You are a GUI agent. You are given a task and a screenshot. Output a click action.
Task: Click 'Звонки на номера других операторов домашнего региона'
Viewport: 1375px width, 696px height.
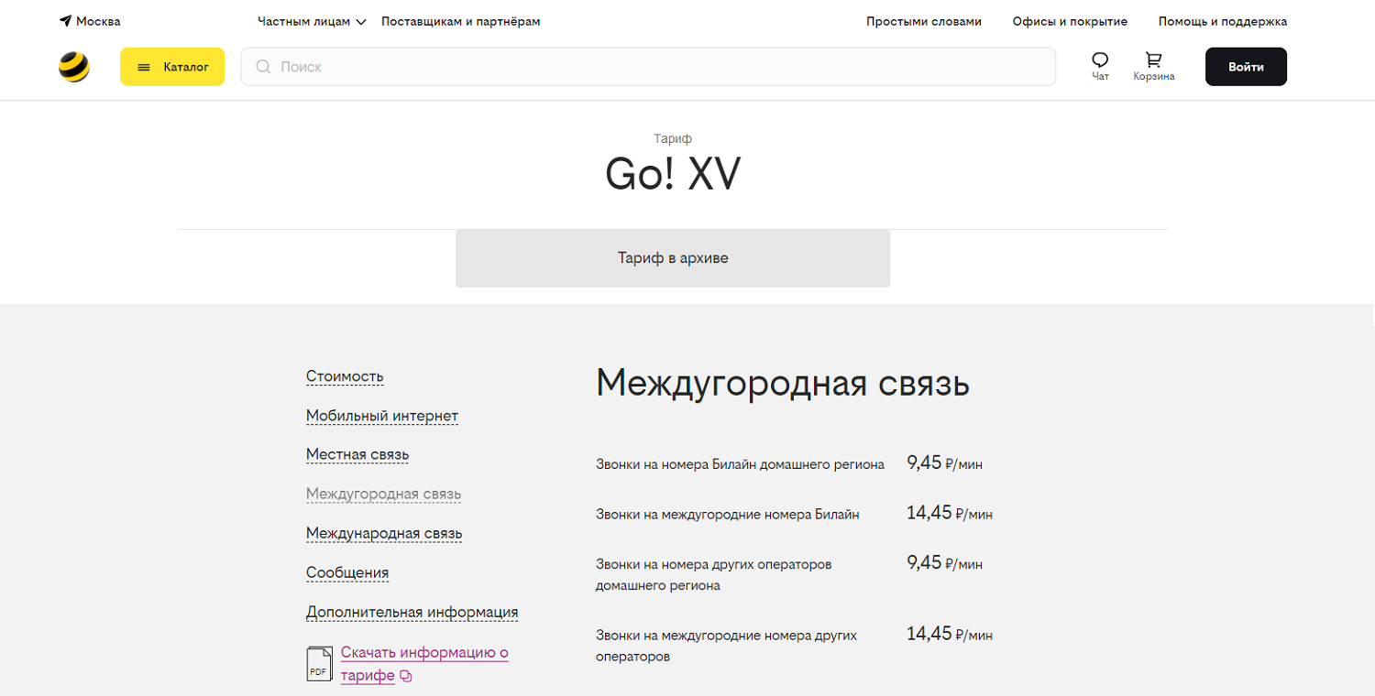[714, 575]
